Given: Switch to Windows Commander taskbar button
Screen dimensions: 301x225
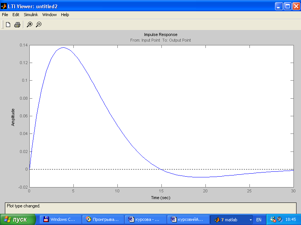Looking at the screenshot, I should coord(61,219).
